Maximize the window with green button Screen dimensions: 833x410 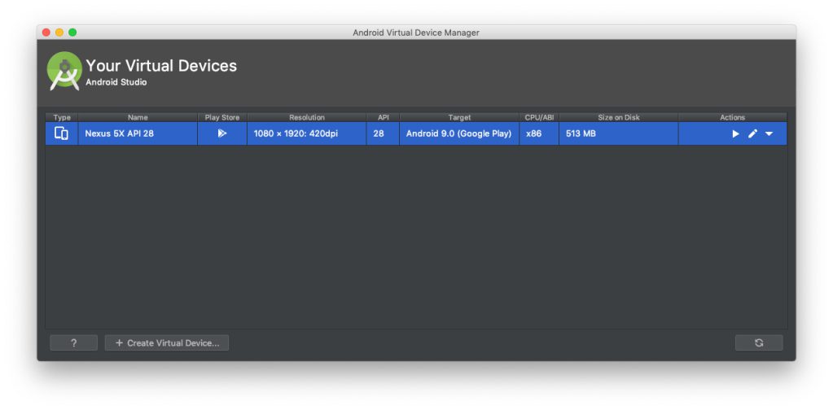coord(72,33)
